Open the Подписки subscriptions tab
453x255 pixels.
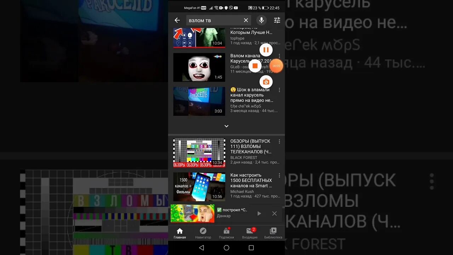pyautogui.click(x=226, y=233)
